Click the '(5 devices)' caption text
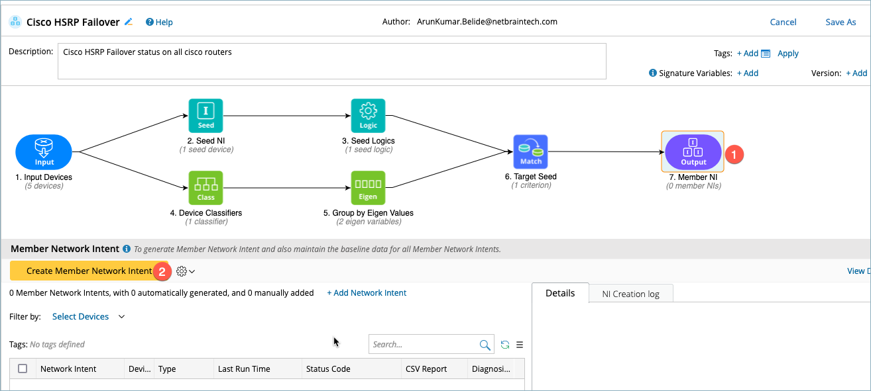Viewport: 871px width, 391px height. pyautogui.click(x=44, y=187)
